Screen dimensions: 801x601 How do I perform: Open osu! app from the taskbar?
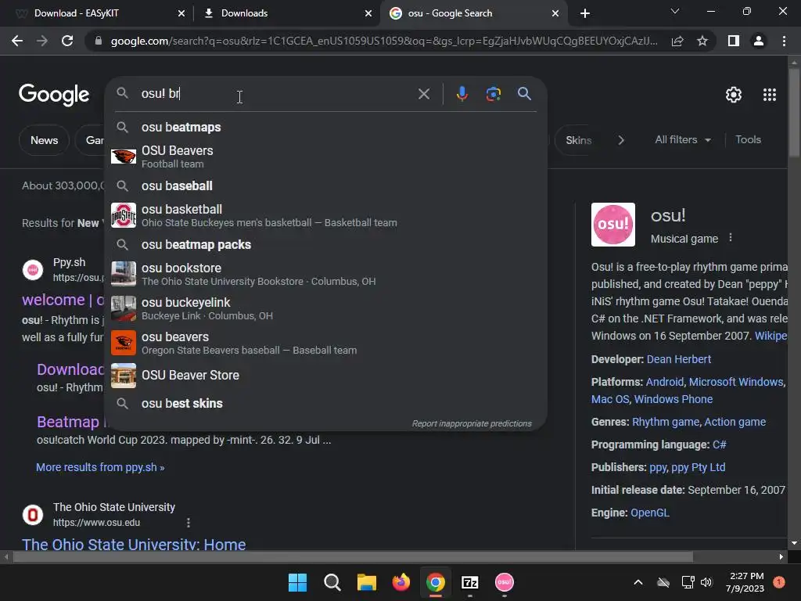(x=505, y=582)
